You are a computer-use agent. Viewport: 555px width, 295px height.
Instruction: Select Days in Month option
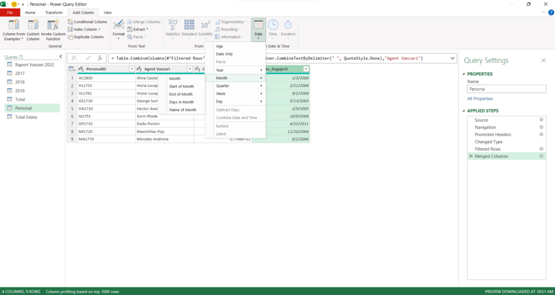pos(182,102)
